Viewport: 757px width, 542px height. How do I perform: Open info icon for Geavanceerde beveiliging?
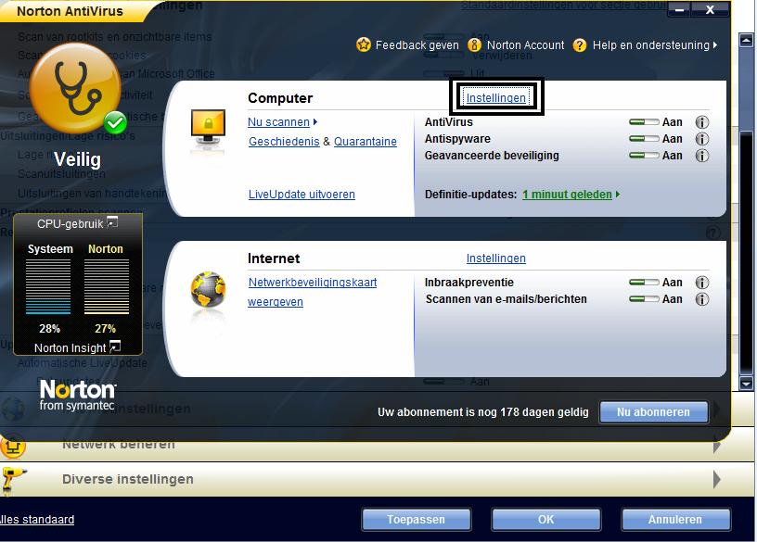click(x=702, y=156)
